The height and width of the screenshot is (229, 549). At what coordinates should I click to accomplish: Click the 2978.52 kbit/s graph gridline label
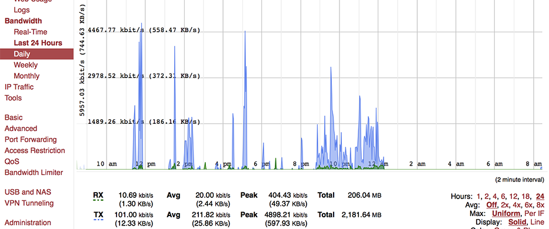[x=144, y=76]
